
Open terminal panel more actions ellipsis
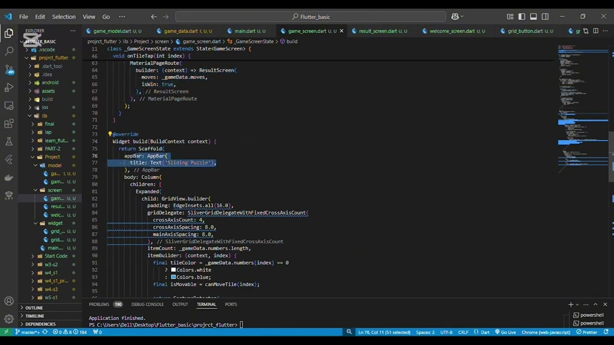tap(587, 304)
